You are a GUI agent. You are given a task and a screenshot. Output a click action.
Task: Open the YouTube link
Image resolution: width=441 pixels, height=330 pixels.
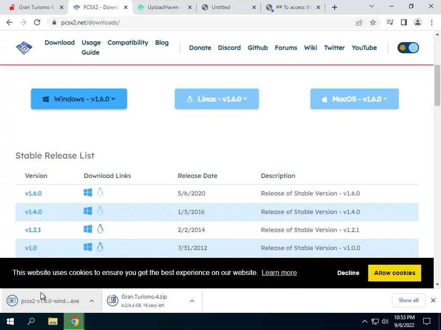364,48
